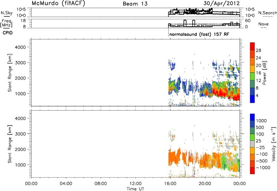Image resolution: width=277 pixels, height=191 pixels.
Task: Click the 4000 tick in the power panel
Action: pyautogui.click(x=20, y=47)
